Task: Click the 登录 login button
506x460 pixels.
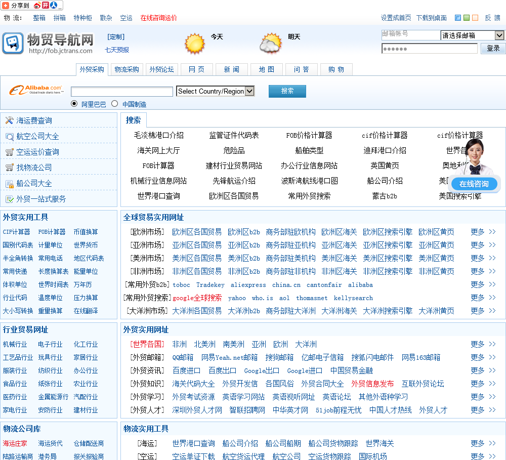Action: [x=493, y=49]
